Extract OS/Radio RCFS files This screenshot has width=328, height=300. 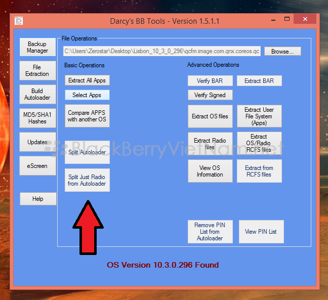[x=259, y=143]
